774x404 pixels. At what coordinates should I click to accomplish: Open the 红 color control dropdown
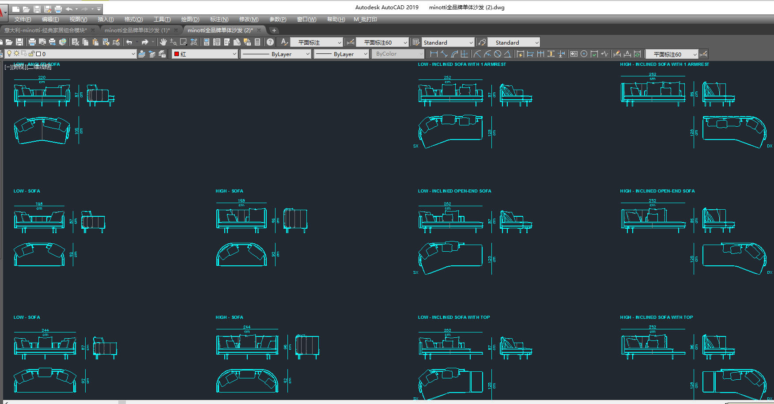[204, 54]
